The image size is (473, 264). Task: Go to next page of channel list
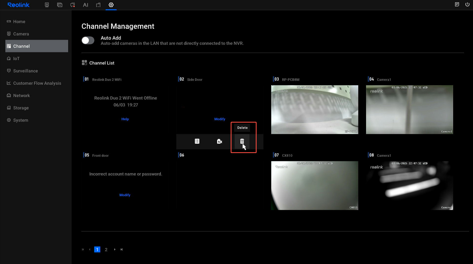115,249
